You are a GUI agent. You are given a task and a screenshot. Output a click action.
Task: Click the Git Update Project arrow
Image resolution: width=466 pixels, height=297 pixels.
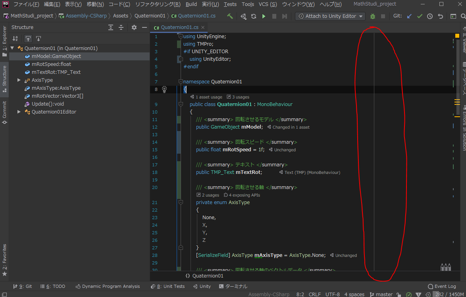[x=410, y=16]
